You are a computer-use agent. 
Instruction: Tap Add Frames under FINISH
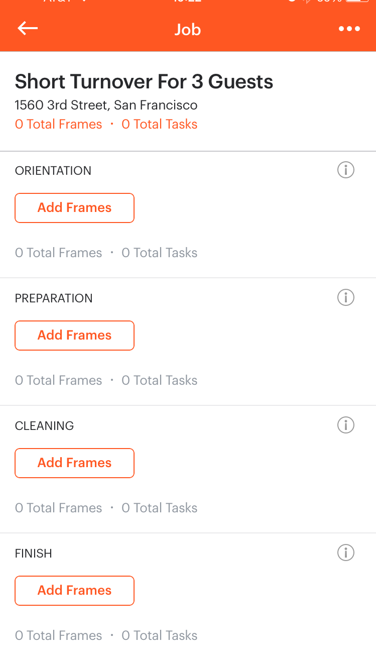pyautogui.click(x=74, y=590)
